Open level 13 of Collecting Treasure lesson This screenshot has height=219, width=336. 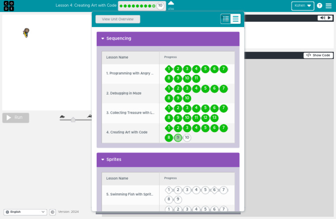point(214,118)
